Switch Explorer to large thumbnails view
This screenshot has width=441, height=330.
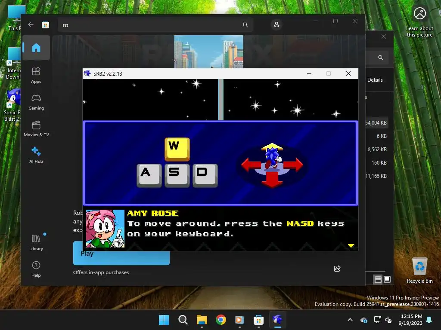pyautogui.click(x=387, y=279)
